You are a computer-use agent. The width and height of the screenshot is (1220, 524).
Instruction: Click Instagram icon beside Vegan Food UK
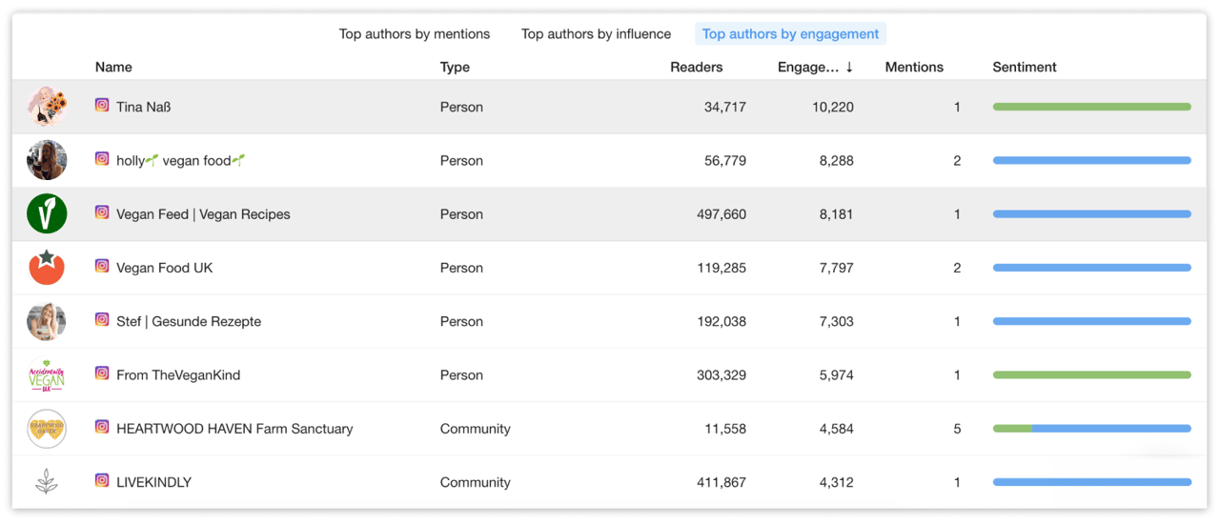(x=102, y=266)
